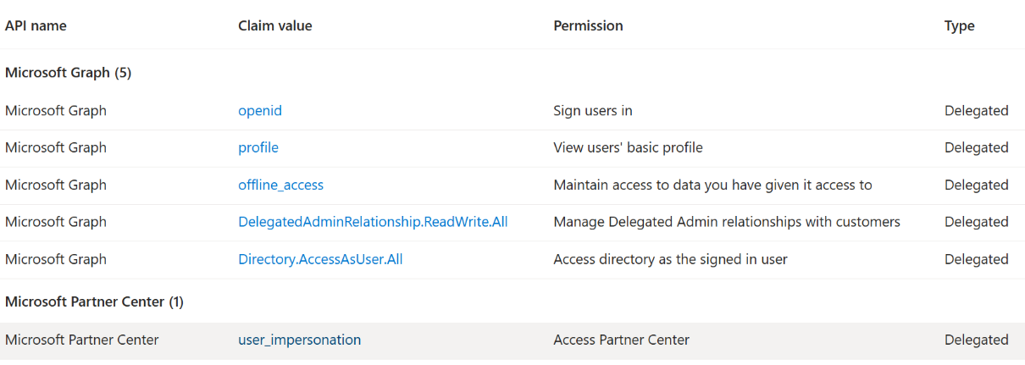
Task: Click 'Access directory as the signed in user'
Action: 670,259
